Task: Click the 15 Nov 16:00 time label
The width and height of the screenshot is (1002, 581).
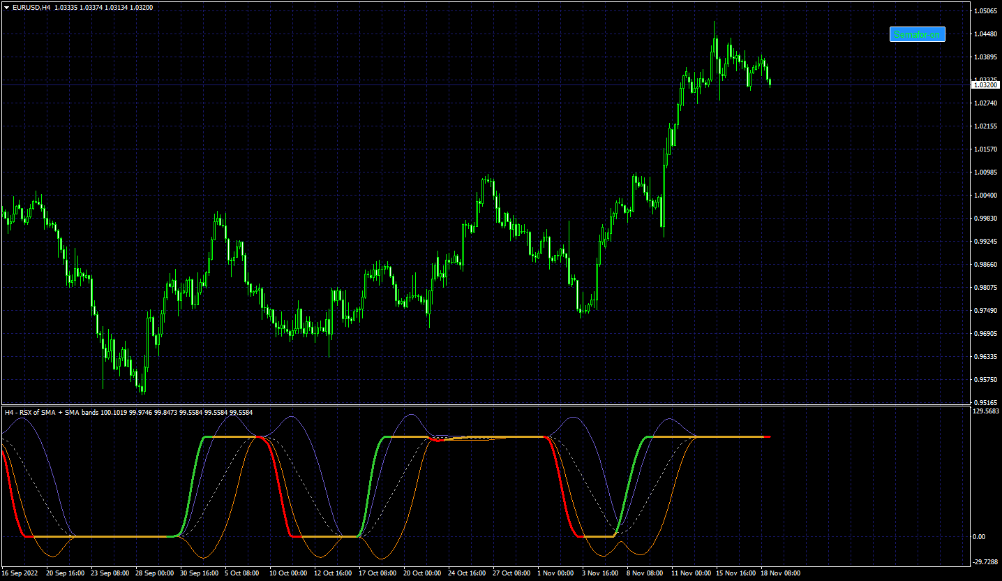Action: pos(735,573)
